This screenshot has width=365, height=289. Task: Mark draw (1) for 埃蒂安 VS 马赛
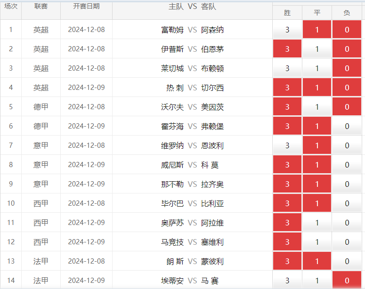pos(317,280)
